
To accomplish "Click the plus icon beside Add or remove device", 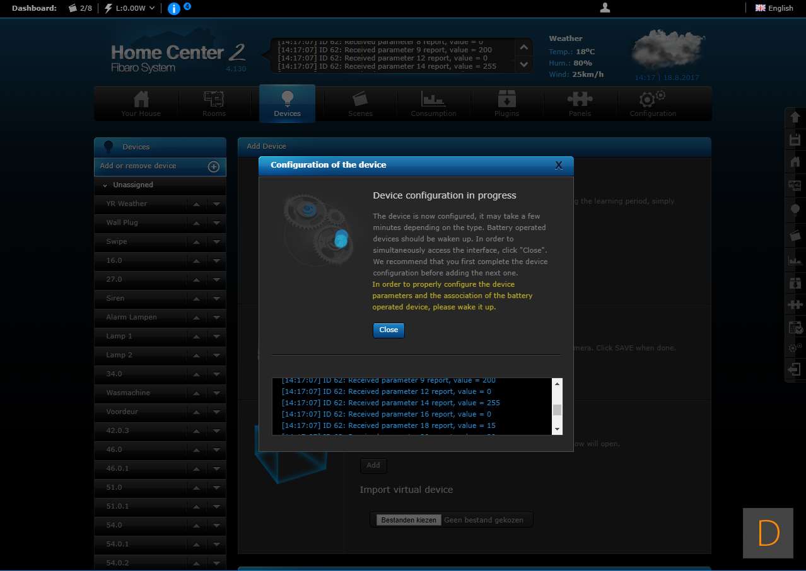I will [x=214, y=166].
